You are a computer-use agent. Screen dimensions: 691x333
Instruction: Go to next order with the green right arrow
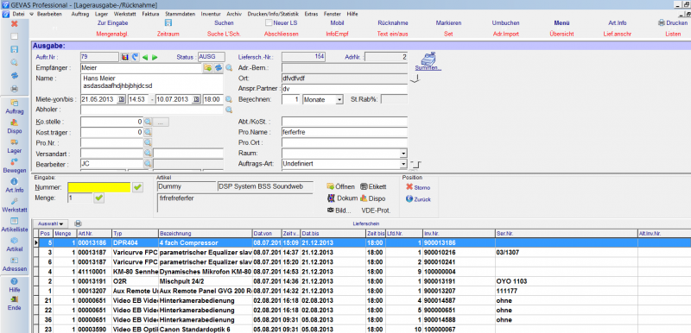(155, 57)
